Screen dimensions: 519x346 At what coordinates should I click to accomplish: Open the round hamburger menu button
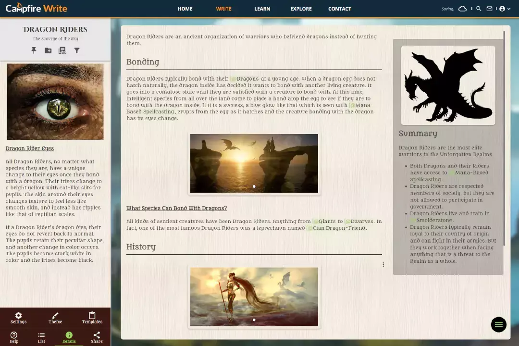click(x=498, y=325)
